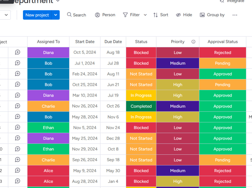Add update to the May 9, 2024 row
Image resolution: width=252 pixels, height=188 pixels.
[18, 170]
